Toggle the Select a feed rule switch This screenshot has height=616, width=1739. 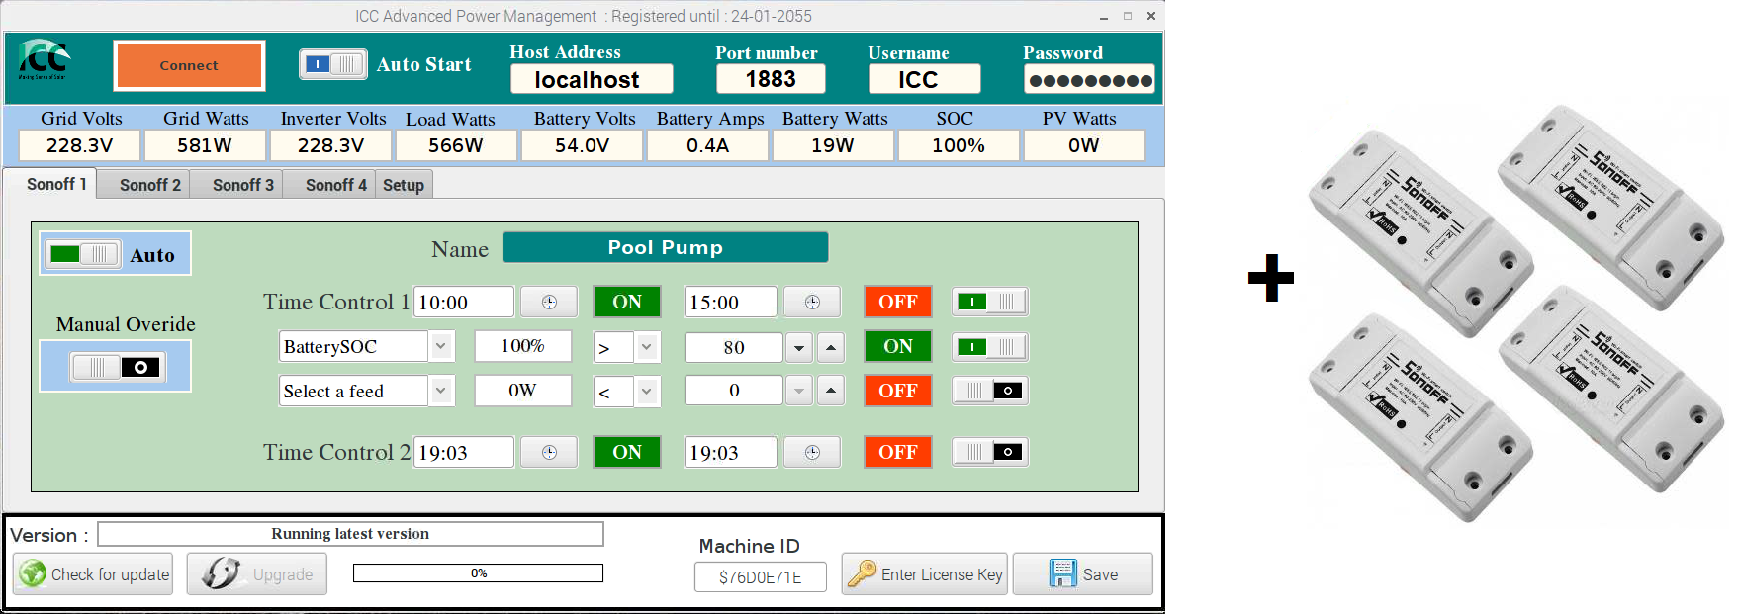991,392
